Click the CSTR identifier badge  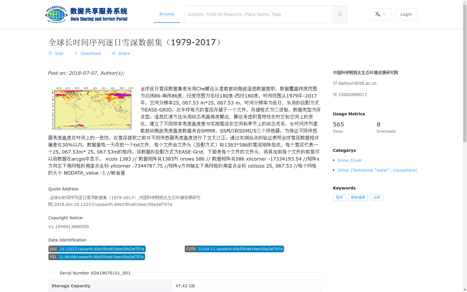coord(234,249)
